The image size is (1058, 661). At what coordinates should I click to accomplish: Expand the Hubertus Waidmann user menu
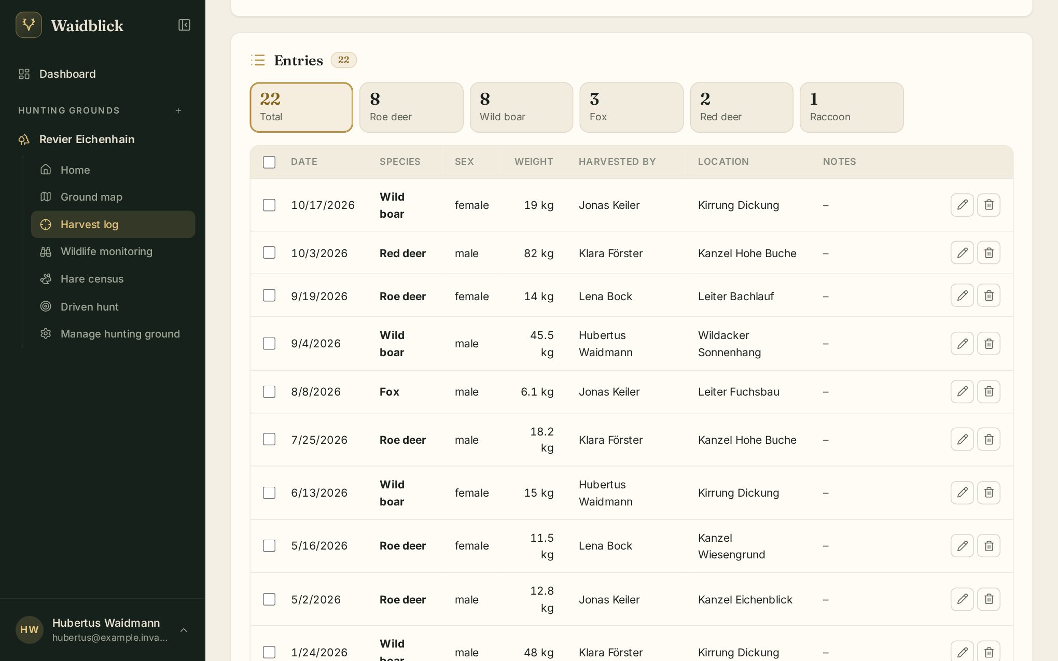[102, 630]
